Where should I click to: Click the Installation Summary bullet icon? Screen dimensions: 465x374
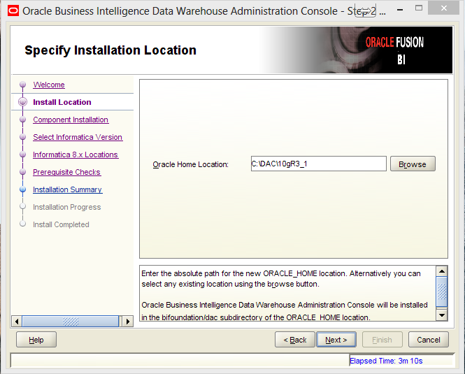coord(22,189)
